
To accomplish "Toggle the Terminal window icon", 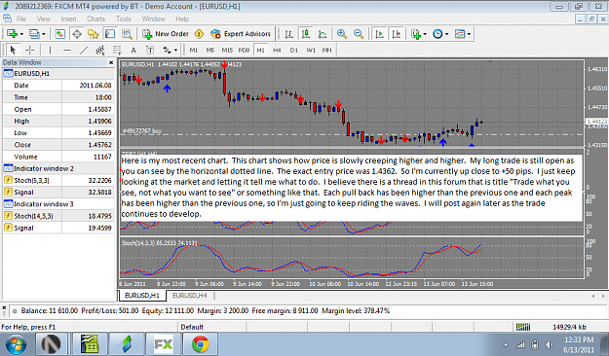I will [110, 34].
